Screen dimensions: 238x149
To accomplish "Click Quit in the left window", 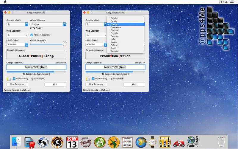I will (55, 84).
